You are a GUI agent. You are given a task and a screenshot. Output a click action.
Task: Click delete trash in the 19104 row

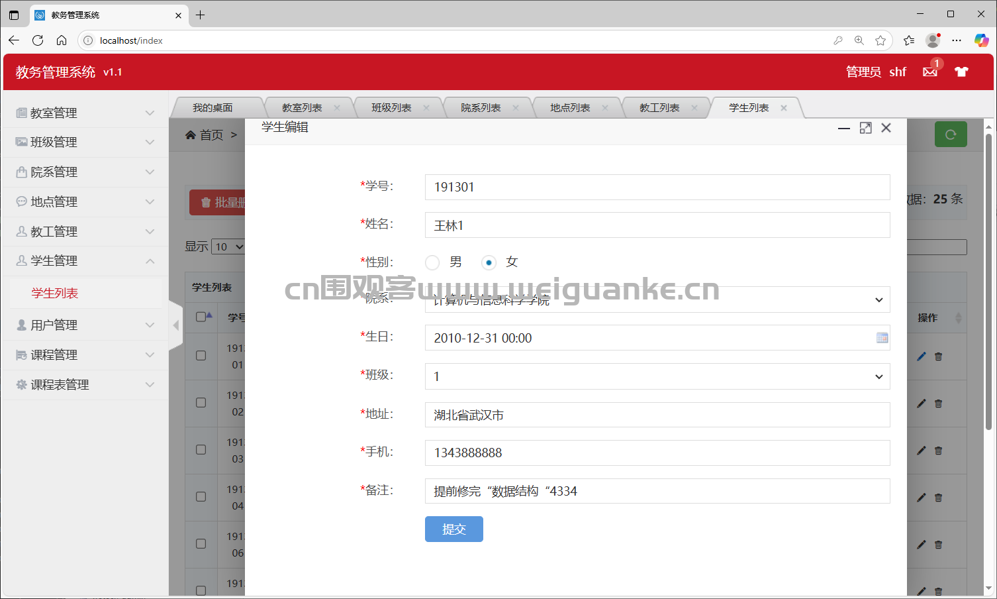click(x=938, y=498)
